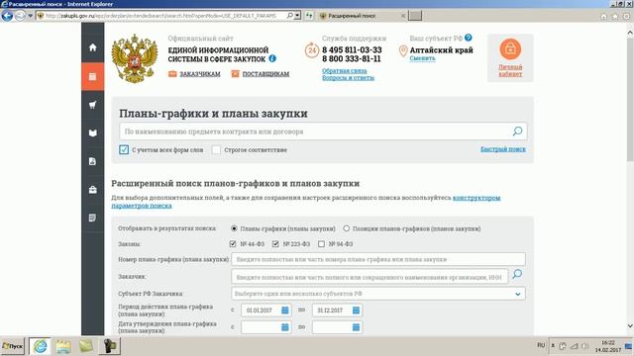634x356 pixels.
Task: Open the ПОСТАВЩИКАМ menu link
Action: pos(265,74)
